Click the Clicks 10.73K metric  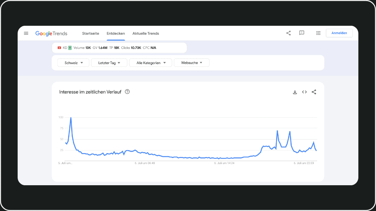[131, 48]
